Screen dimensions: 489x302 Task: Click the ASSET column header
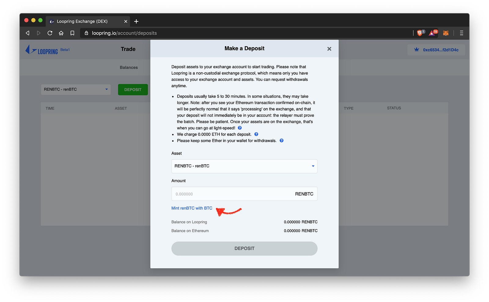click(x=121, y=108)
